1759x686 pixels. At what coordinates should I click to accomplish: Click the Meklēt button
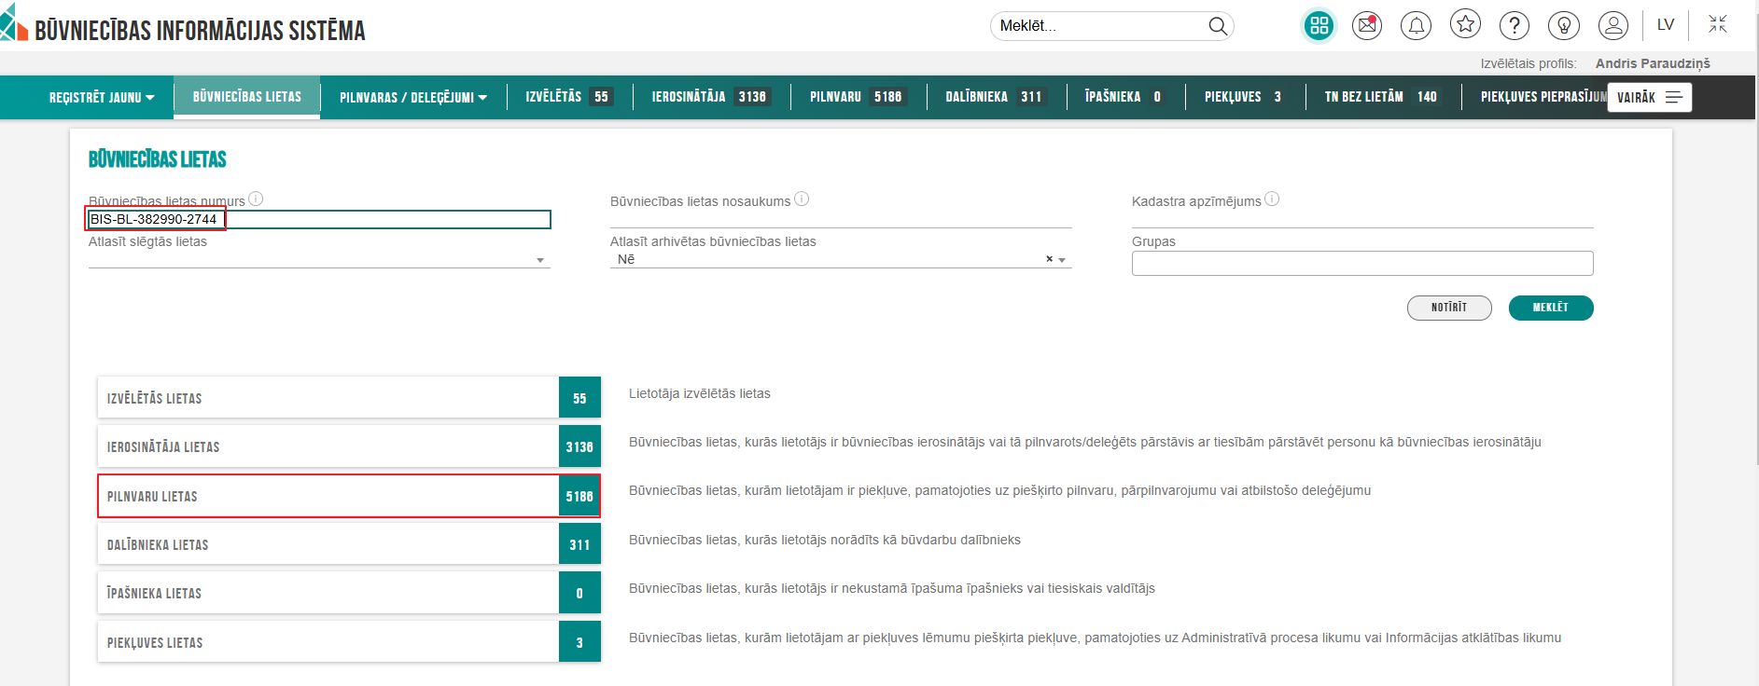point(1551,308)
